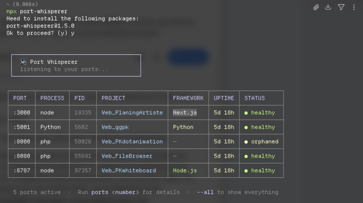Click the orphaned status dot for port 8000
Image resolution: width=363 pixels, height=203 pixels.
point(246,142)
